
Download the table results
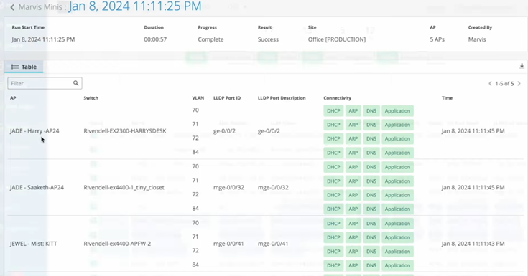(x=522, y=66)
